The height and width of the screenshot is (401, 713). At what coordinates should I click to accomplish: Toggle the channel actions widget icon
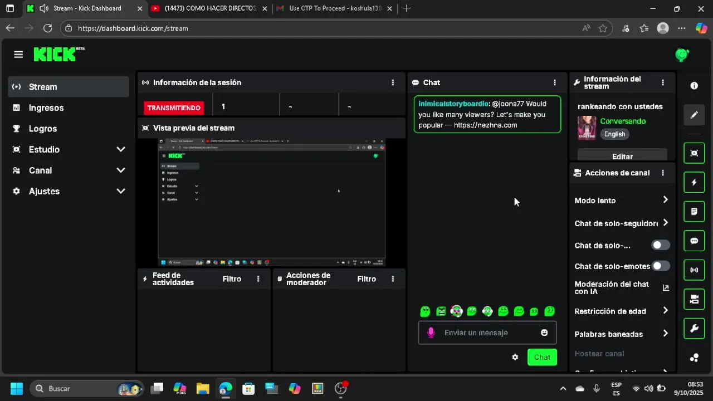tap(694, 300)
